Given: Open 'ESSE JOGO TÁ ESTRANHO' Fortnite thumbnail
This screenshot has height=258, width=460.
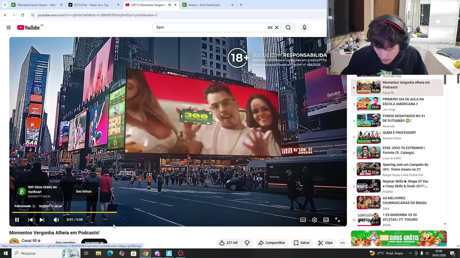Looking at the screenshot, I should point(368,152).
